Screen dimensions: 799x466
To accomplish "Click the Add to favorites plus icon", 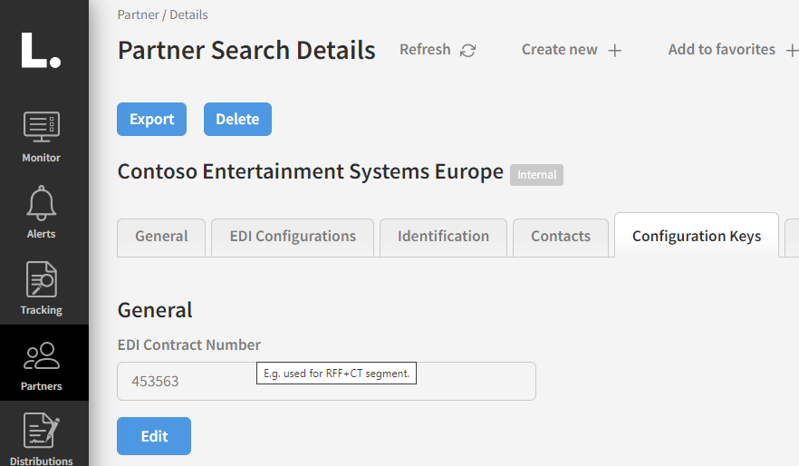I will tap(791, 51).
